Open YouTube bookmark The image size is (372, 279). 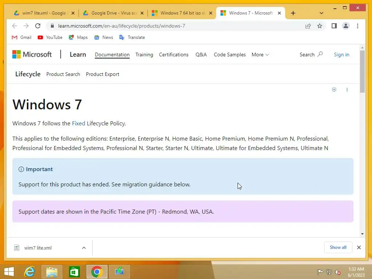[x=50, y=37]
